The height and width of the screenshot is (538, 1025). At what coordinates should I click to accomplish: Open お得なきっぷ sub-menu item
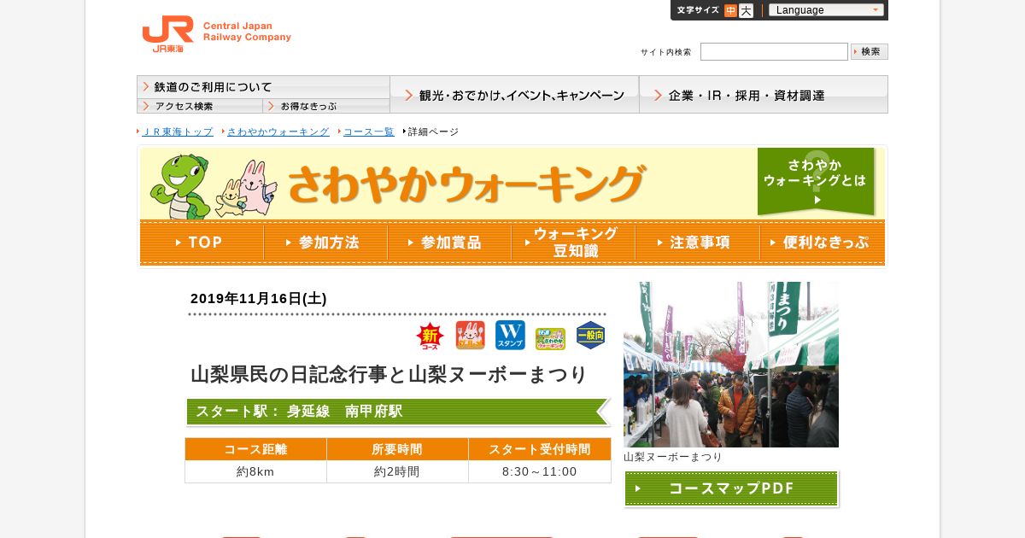326,106
